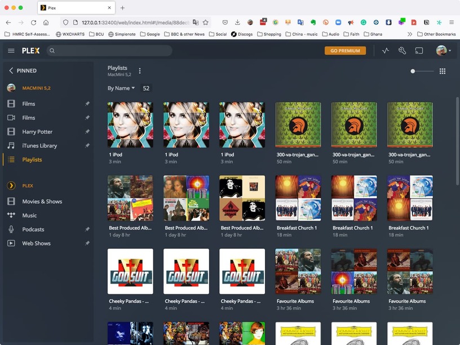Click the GO PREMIUM button

pos(345,51)
